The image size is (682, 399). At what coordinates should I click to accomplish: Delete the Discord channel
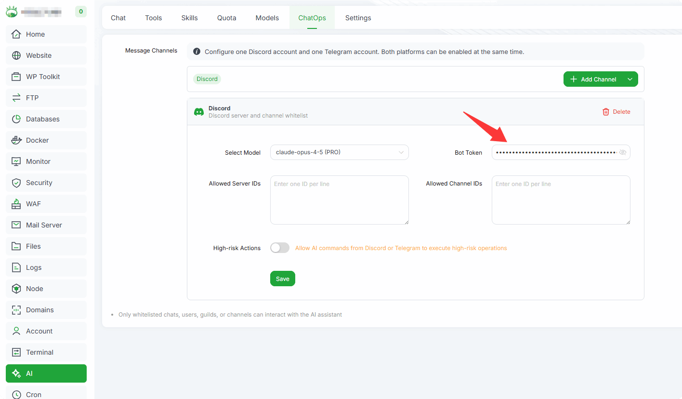(616, 112)
